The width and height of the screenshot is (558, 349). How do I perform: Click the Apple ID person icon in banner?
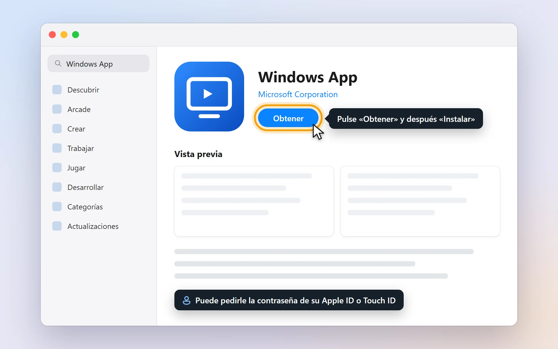pyautogui.click(x=187, y=300)
